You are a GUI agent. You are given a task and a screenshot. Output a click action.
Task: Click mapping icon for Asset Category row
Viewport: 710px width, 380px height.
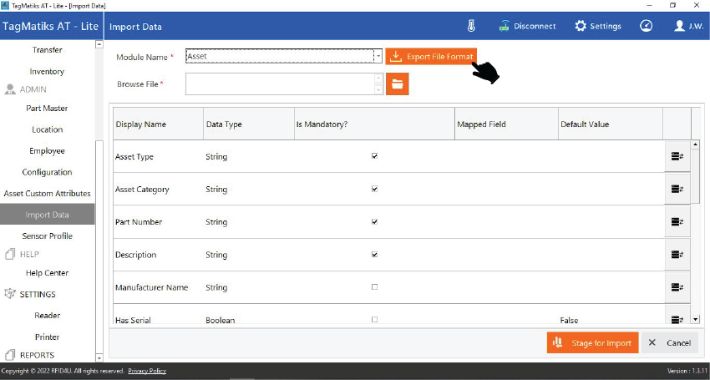(x=677, y=189)
